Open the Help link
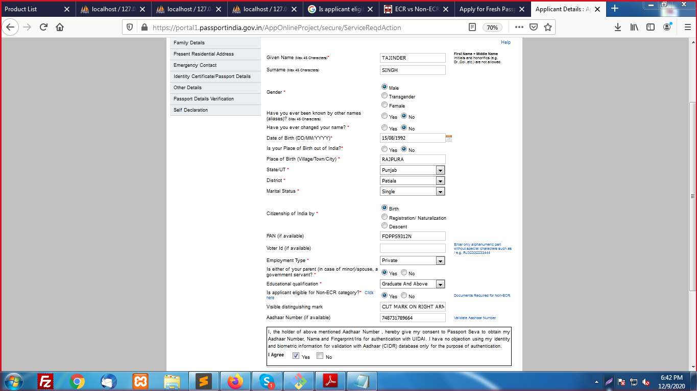 tap(506, 42)
